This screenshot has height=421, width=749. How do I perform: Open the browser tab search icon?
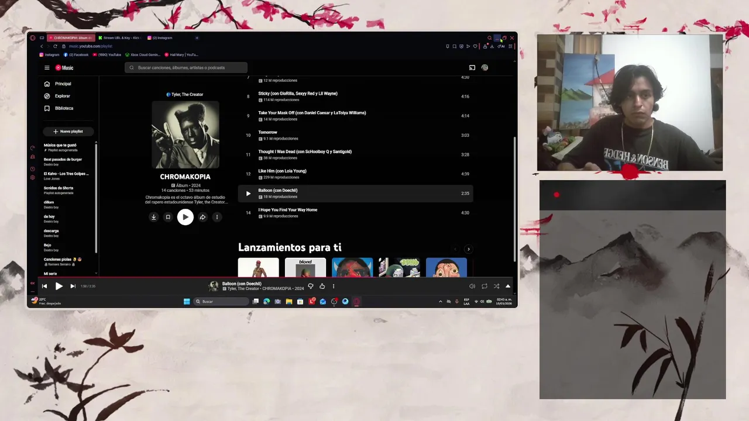(x=489, y=38)
